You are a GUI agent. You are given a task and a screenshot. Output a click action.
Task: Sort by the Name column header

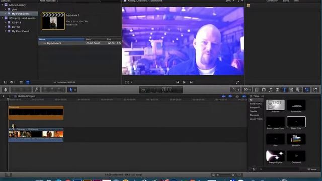[61, 39]
